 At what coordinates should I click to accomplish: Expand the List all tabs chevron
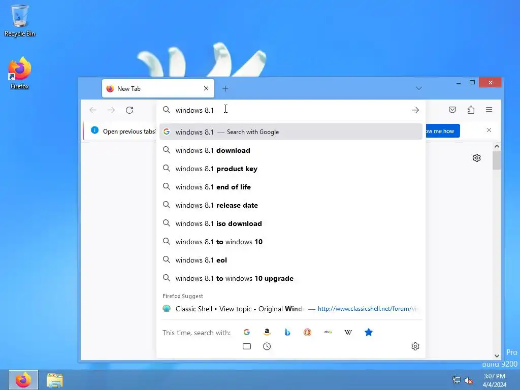[418, 88]
